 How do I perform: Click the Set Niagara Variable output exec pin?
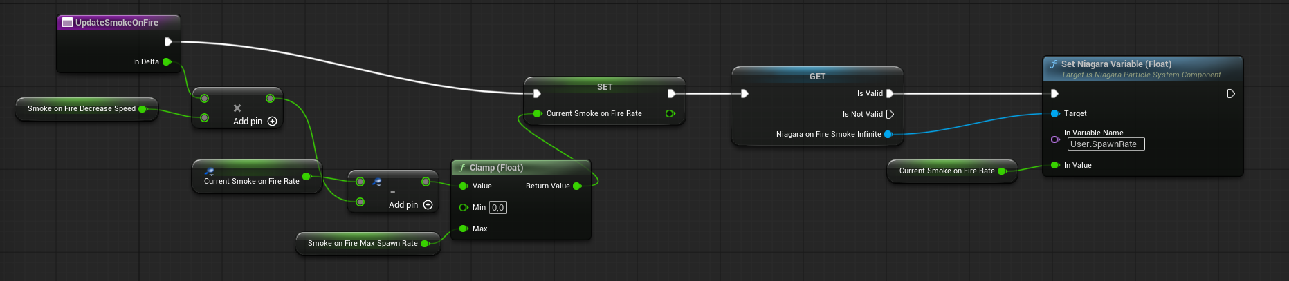[x=1230, y=93]
